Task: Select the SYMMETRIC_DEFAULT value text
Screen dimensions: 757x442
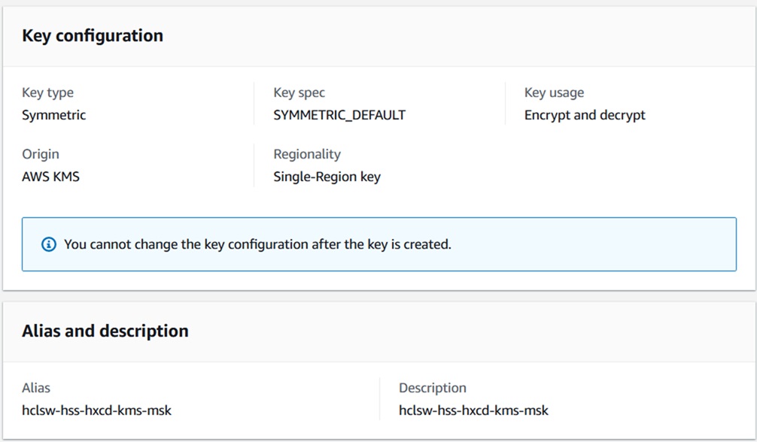Action: [339, 115]
